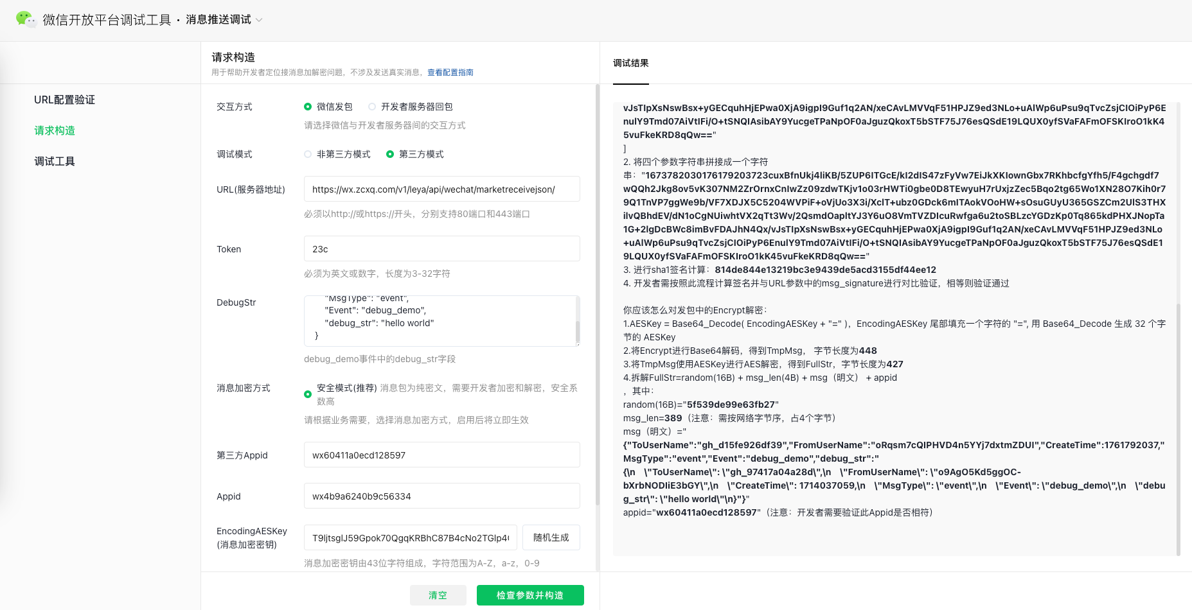Select the 安全模式(推荐) encryption radio button

(308, 394)
